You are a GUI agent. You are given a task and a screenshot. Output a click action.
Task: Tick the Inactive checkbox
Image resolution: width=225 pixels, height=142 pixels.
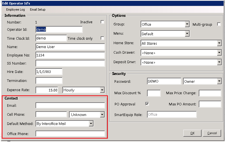102,22
